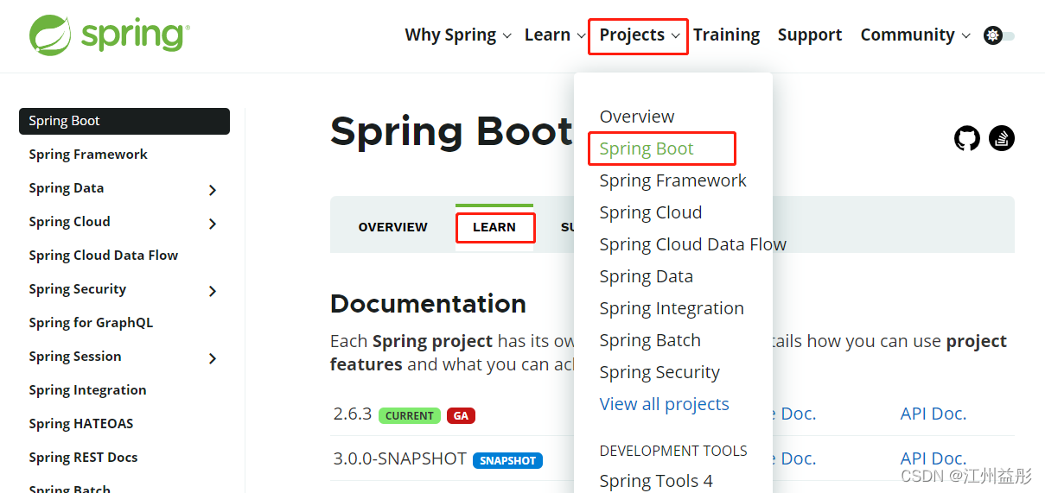Select Spring Integration in the Projects menu

pyautogui.click(x=672, y=308)
